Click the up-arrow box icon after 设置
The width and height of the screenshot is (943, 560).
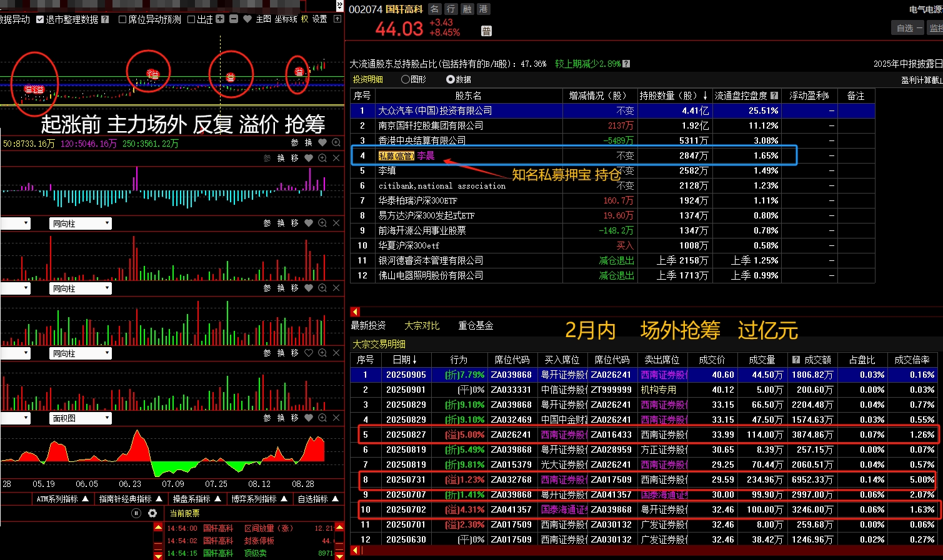point(337,19)
